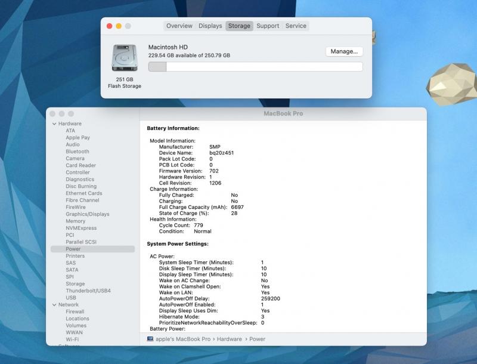477x364 pixels.
Task: Switch to the Overview tab
Action: tap(179, 26)
